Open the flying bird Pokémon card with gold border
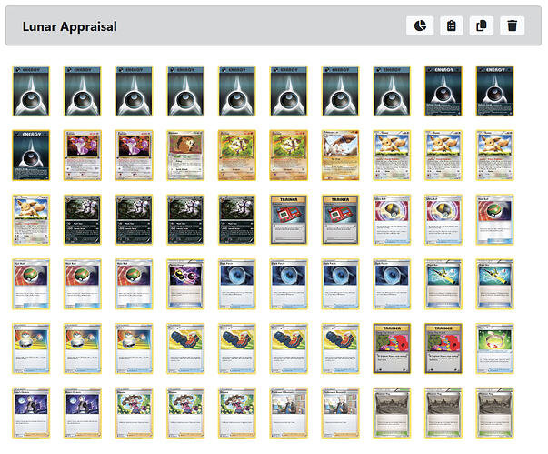 (x=340, y=156)
